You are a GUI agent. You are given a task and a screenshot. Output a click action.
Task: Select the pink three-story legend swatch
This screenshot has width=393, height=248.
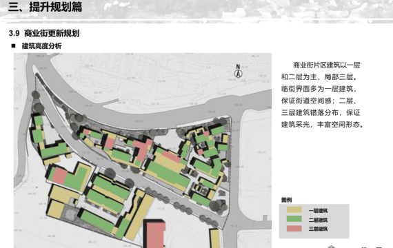pyautogui.click(x=294, y=228)
